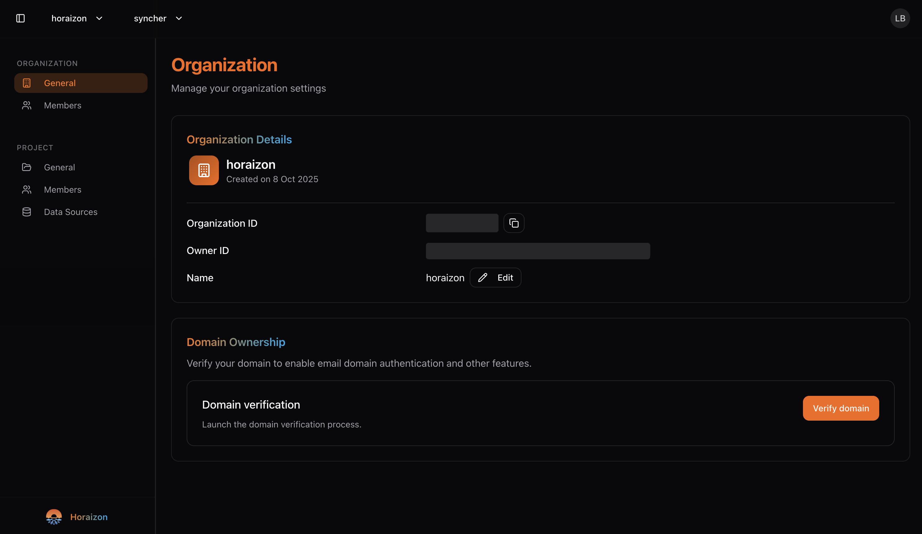The height and width of the screenshot is (534, 922).
Task: Expand the horaizon organization dropdown
Action: click(x=77, y=18)
